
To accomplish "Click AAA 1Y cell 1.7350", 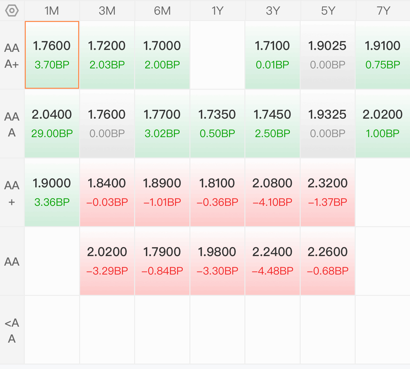I will (217, 124).
